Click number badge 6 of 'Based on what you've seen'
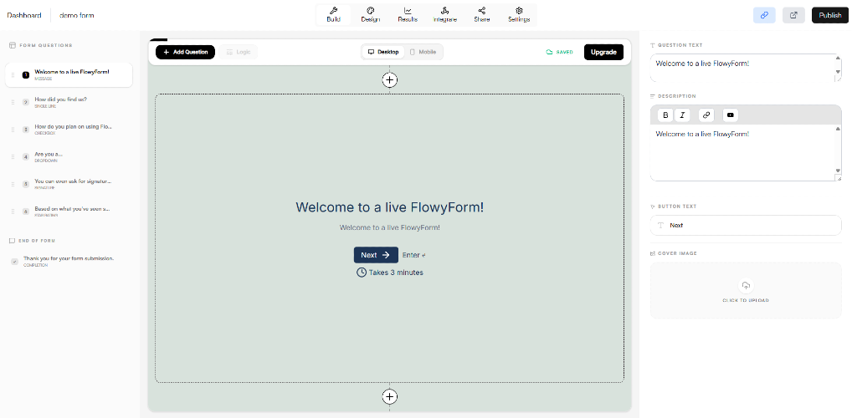The width and height of the screenshot is (852, 418). point(26,212)
